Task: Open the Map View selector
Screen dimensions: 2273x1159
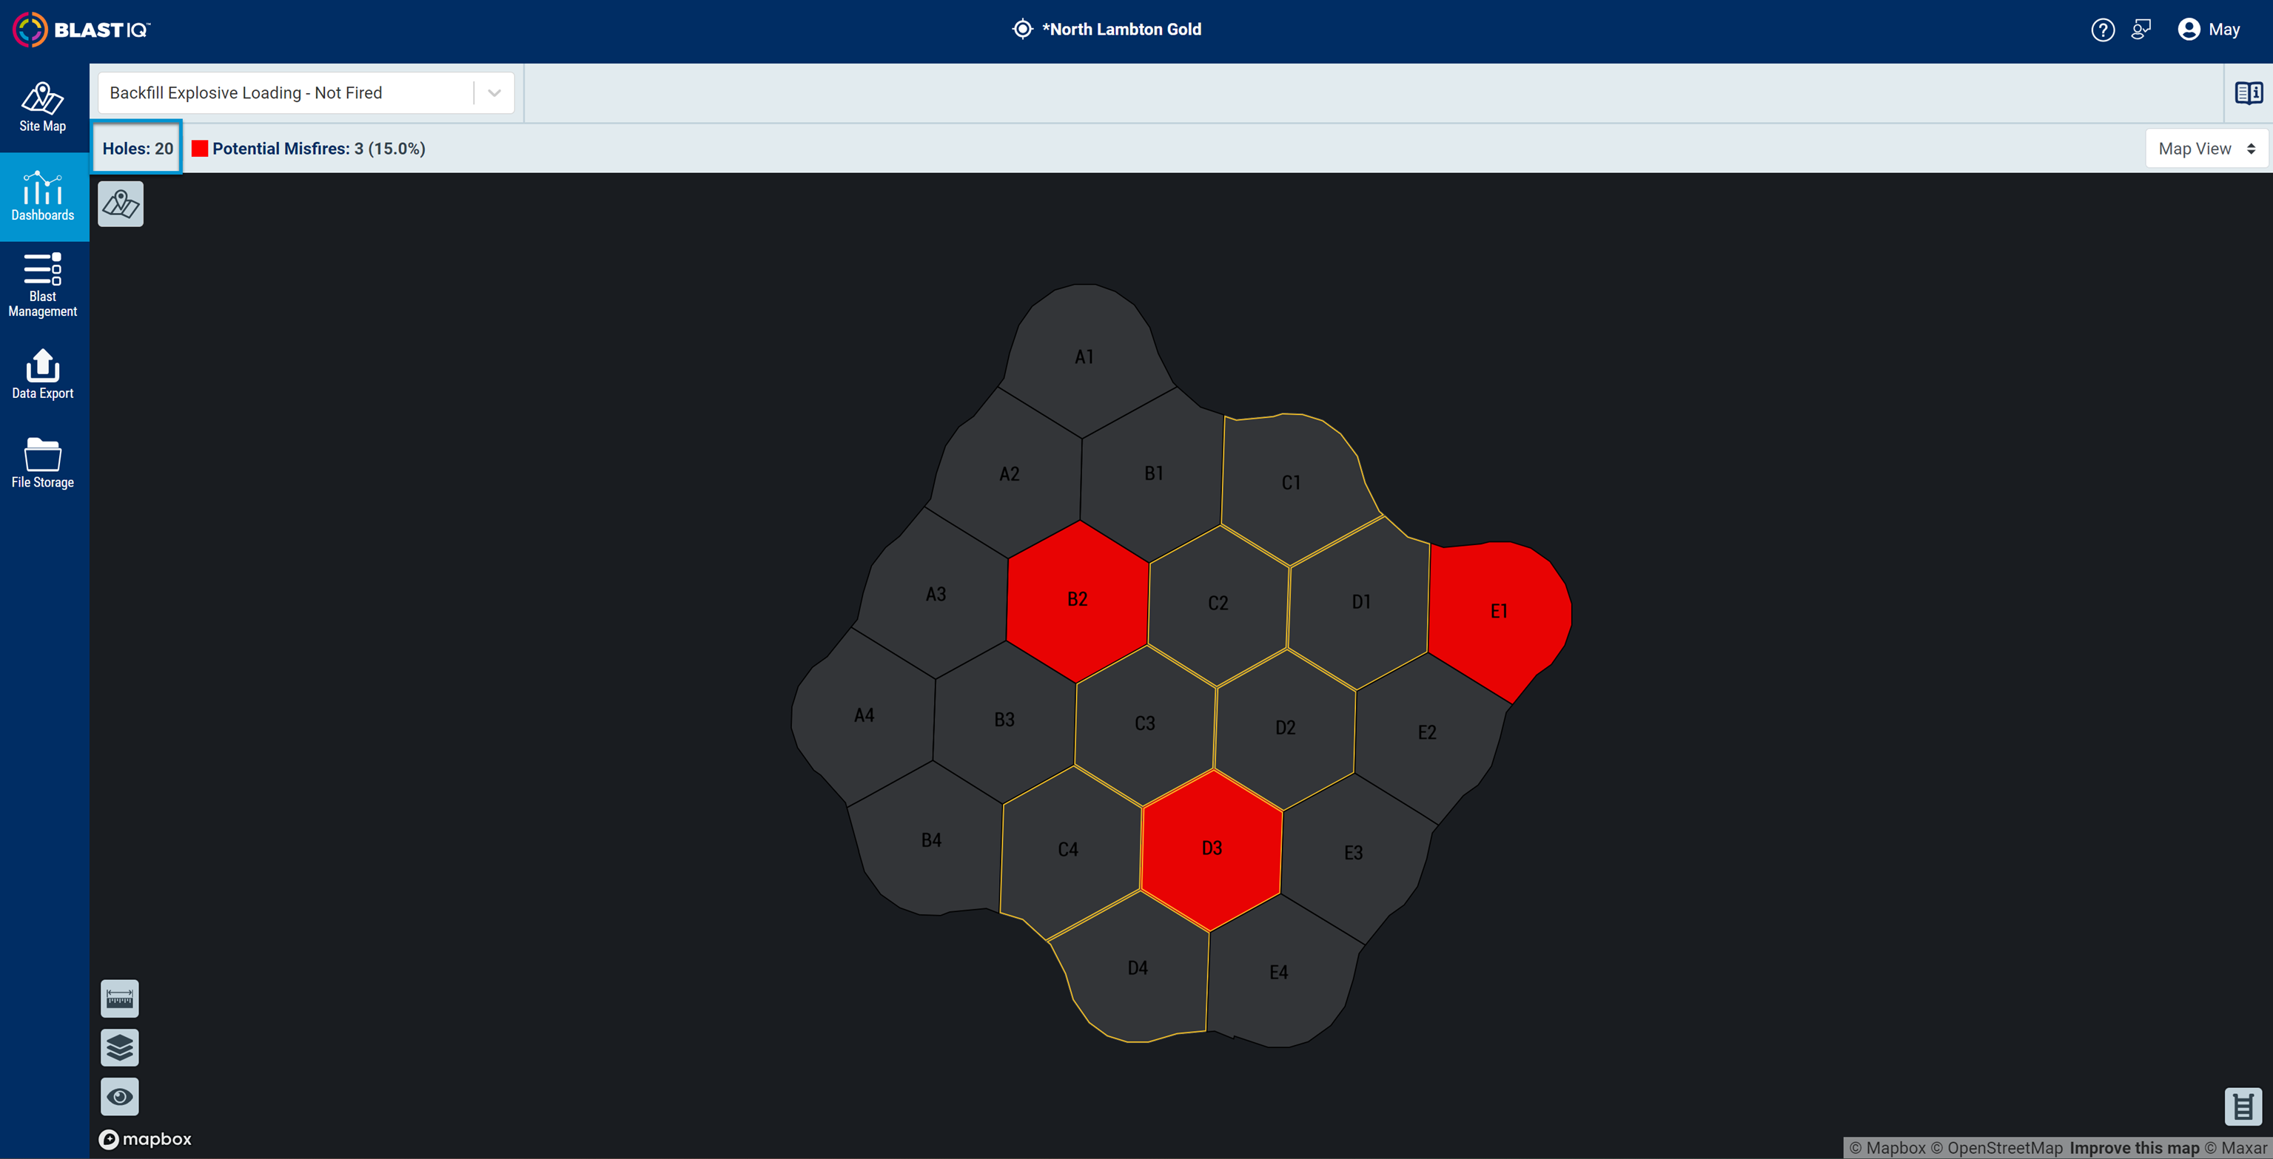Action: [x=2206, y=148]
